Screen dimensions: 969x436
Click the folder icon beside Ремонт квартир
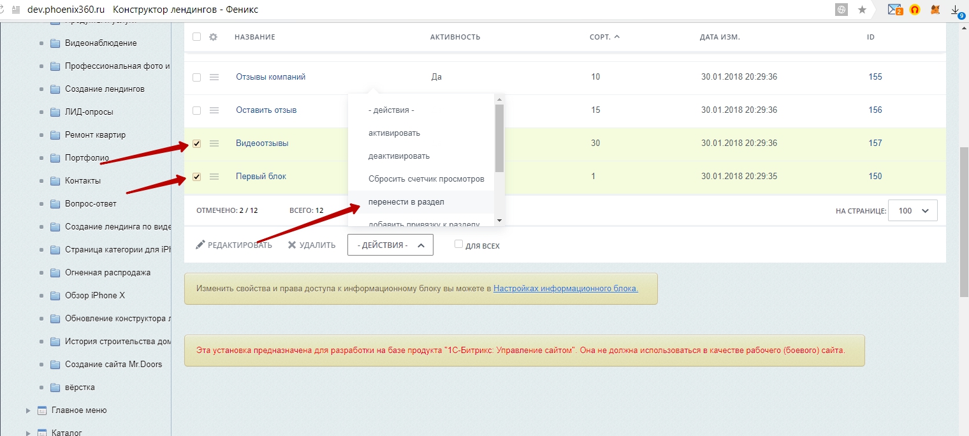(55, 135)
